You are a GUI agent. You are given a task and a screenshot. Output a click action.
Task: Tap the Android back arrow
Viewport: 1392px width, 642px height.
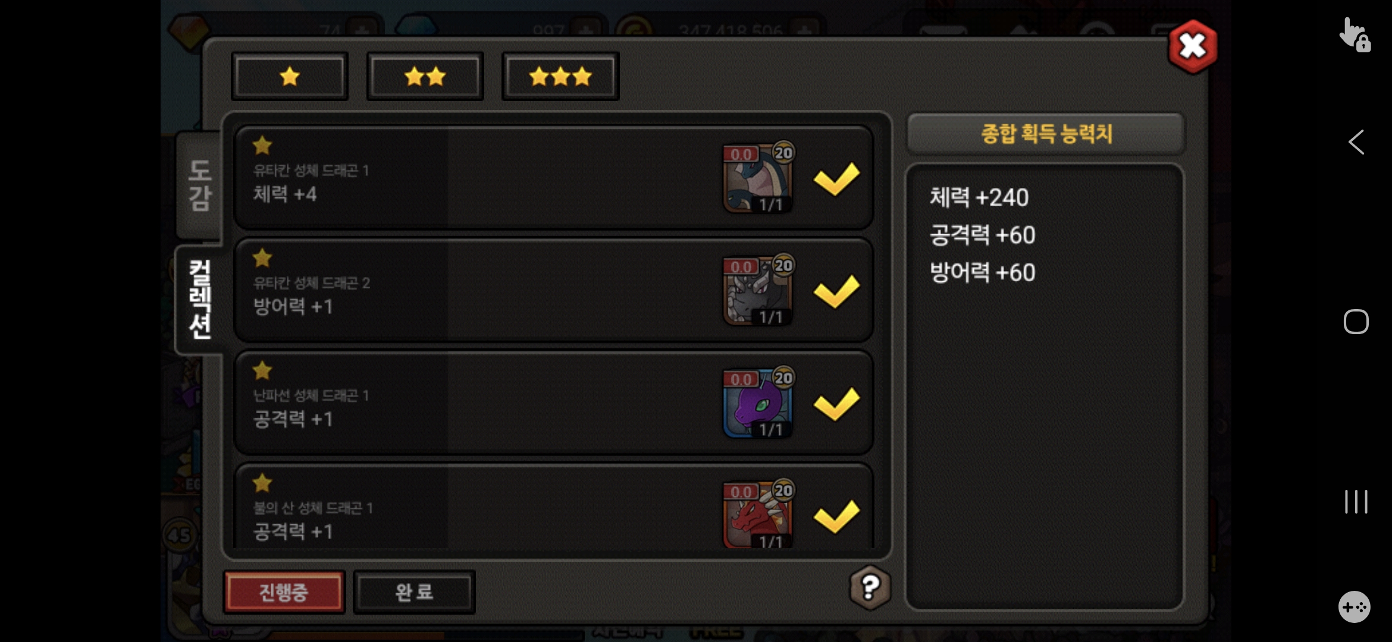[1356, 142]
